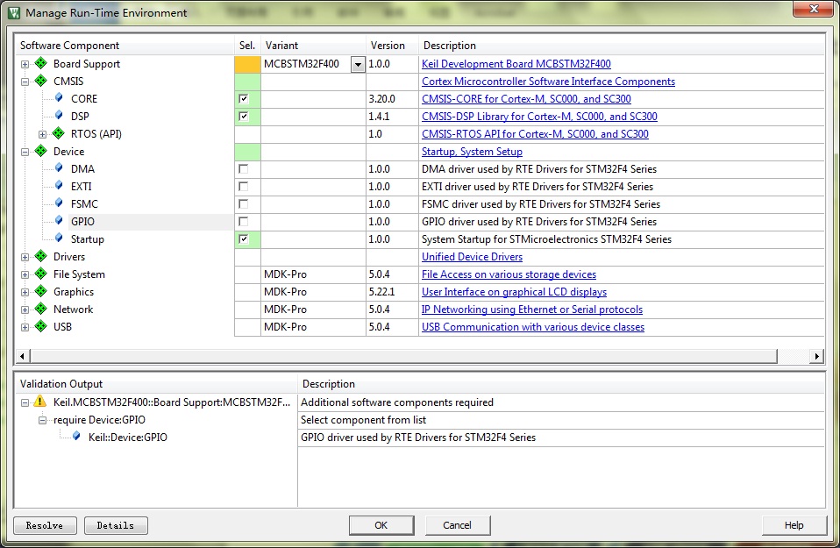Open the MCBSTM32F400 variant dropdown
The image size is (840, 548).
(358, 64)
